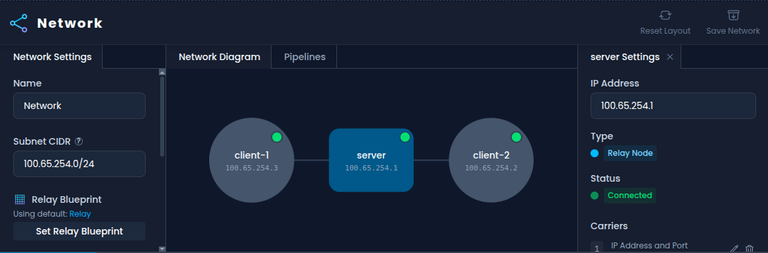This screenshot has height=253, width=768.
Task: Switch to the Network Diagram tab
Action: (219, 57)
